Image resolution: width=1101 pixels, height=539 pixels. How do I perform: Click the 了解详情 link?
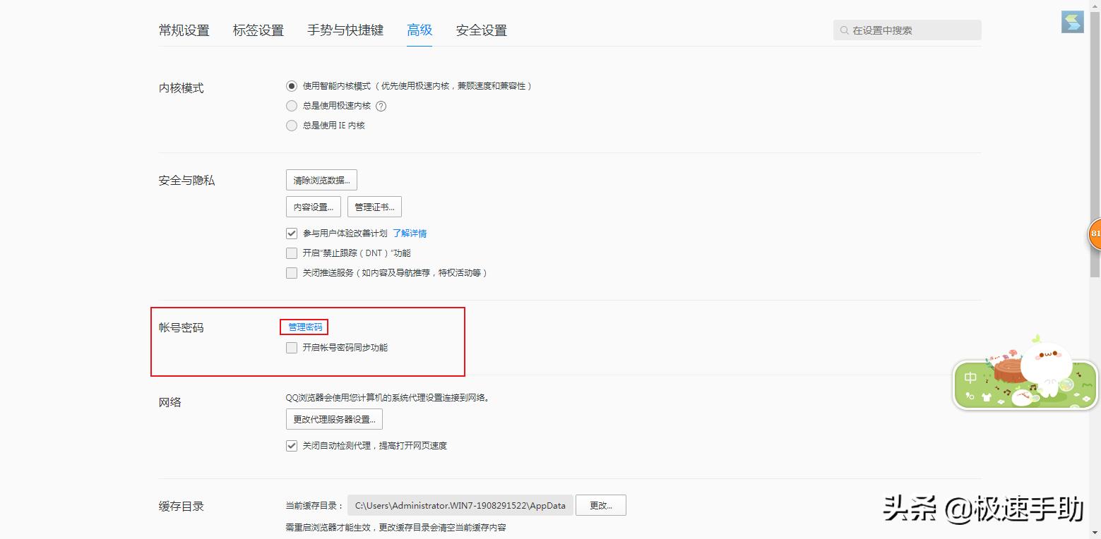pos(410,233)
